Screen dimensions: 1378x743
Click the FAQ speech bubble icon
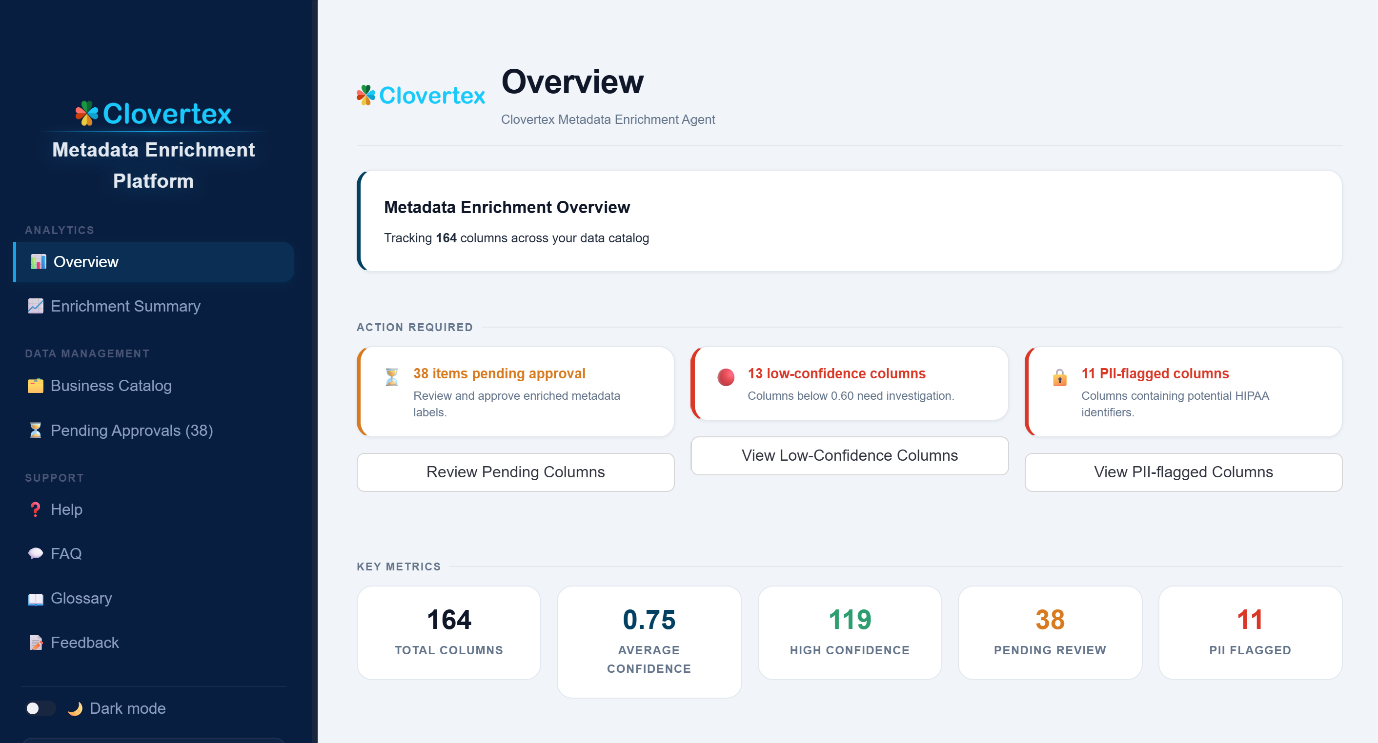tap(35, 553)
